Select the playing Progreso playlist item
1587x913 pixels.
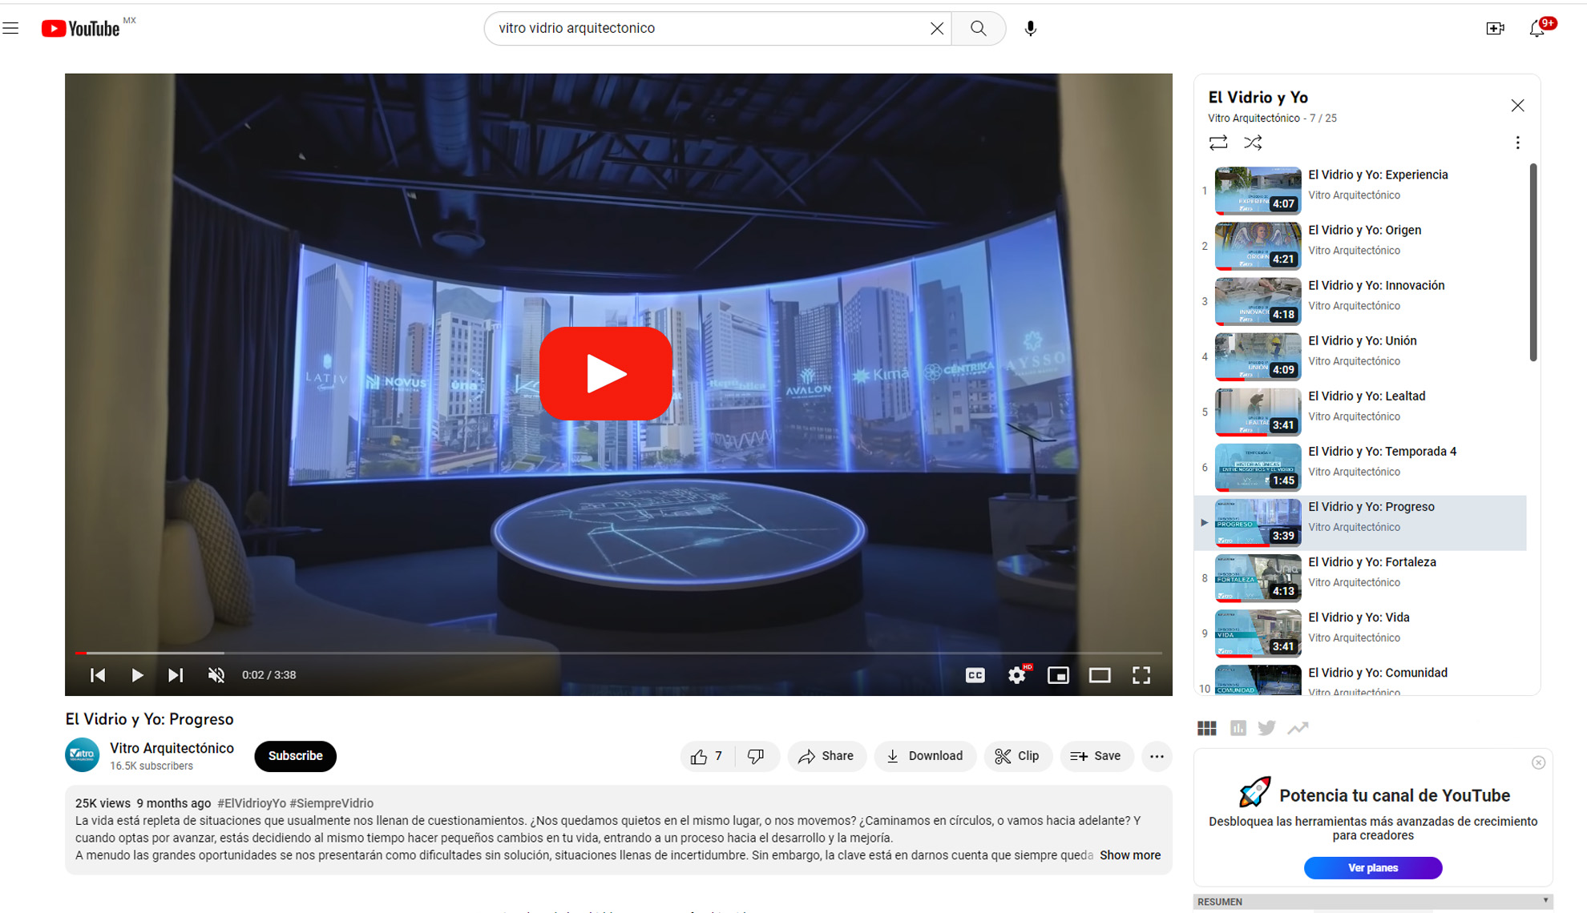1360,522
